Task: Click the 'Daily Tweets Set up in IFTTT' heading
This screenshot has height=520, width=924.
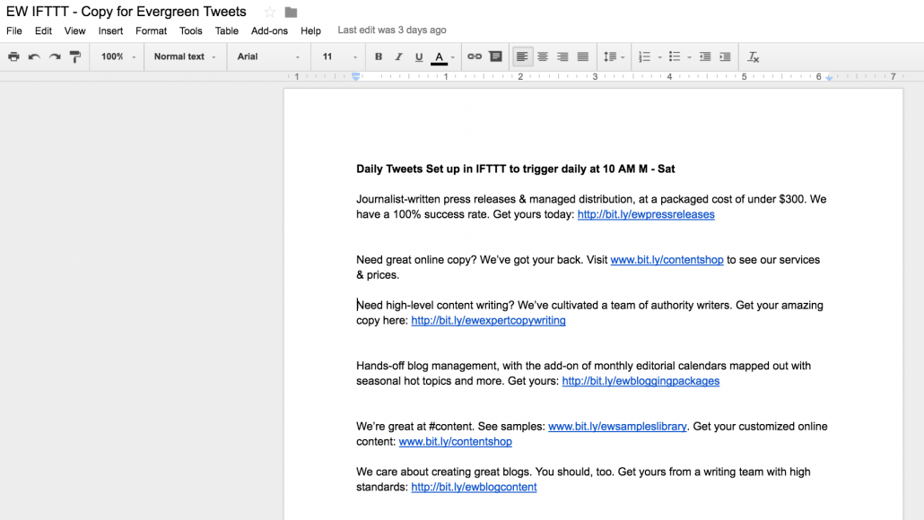Action: (516, 169)
